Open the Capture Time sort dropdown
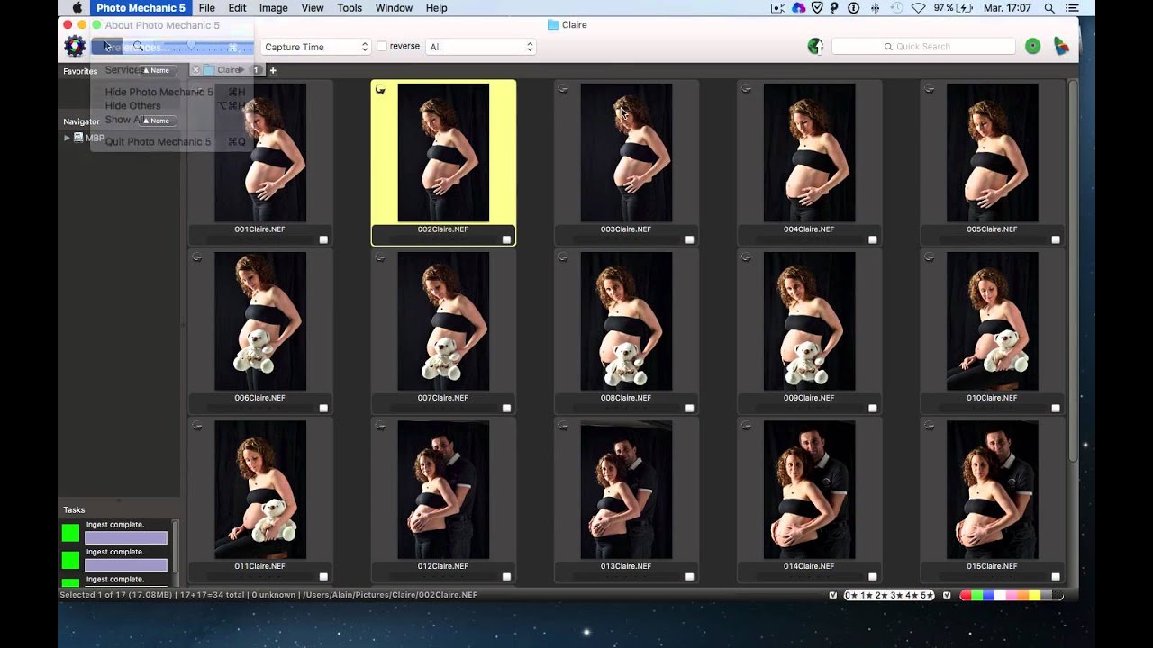 (316, 47)
